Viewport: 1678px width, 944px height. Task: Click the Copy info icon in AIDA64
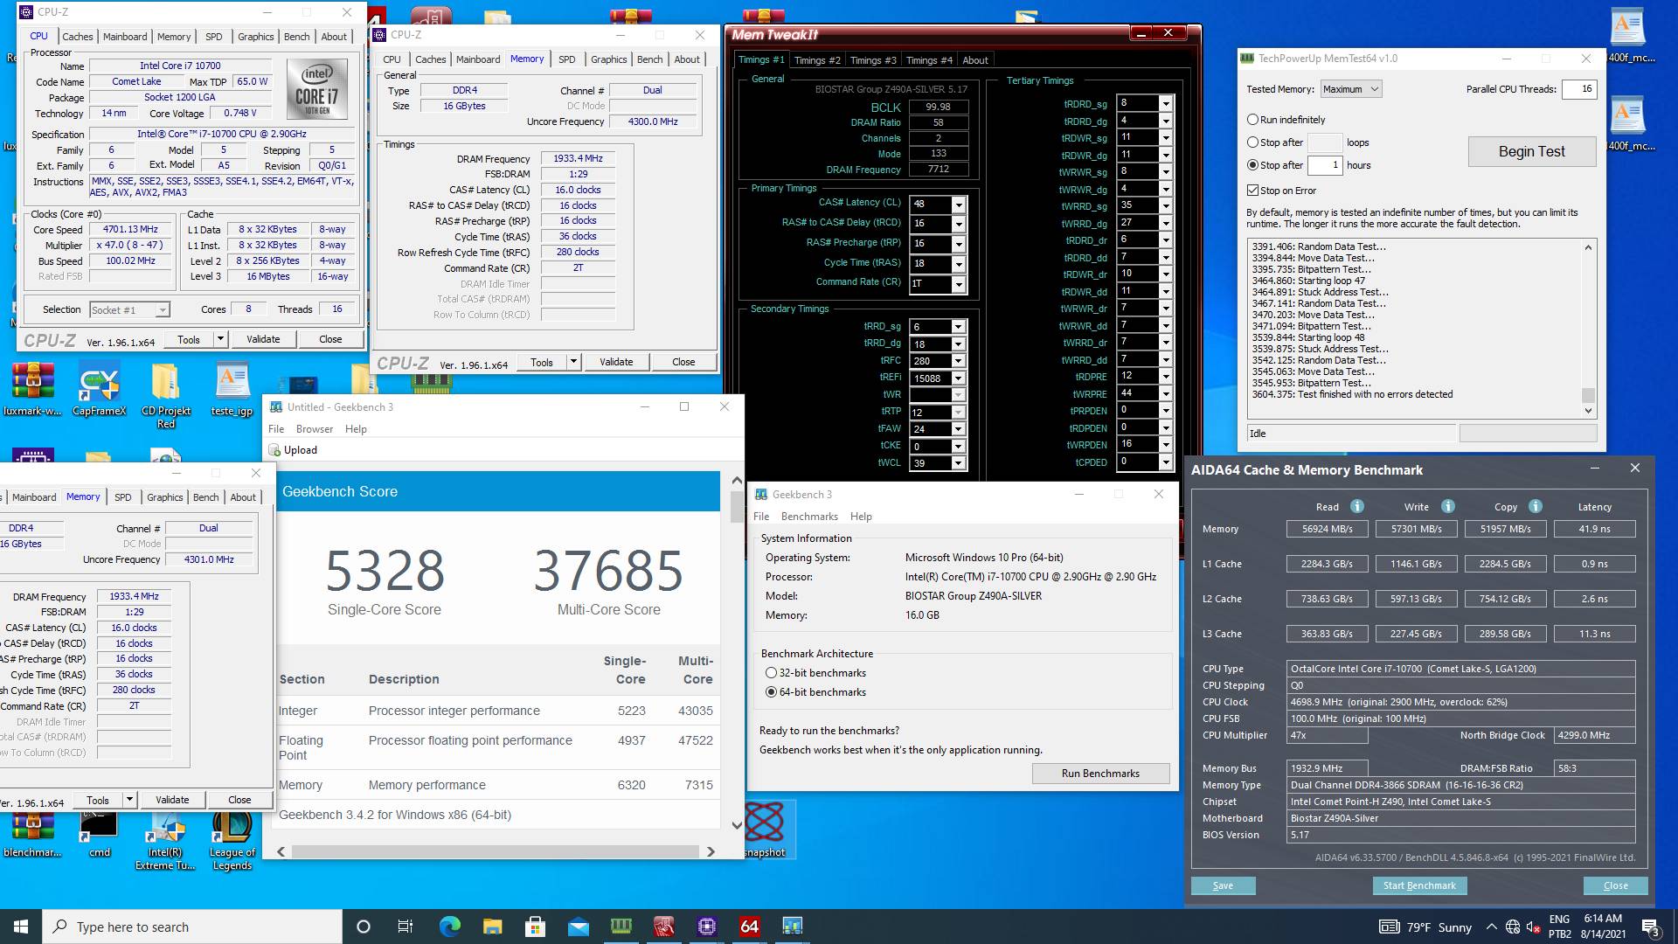(1535, 506)
